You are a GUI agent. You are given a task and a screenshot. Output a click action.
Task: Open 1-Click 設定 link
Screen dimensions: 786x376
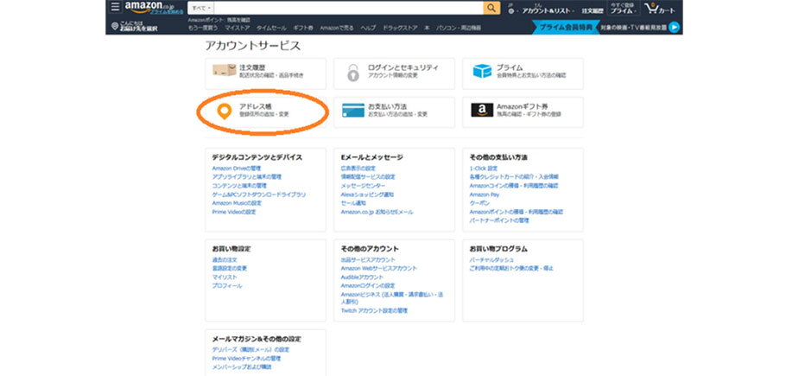[483, 169]
